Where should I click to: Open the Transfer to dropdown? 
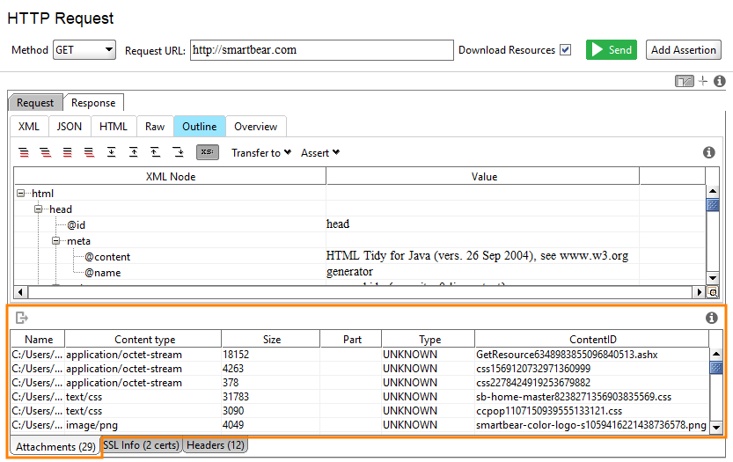pyautogui.click(x=261, y=153)
